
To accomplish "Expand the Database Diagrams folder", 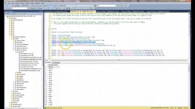I will click(12, 37).
